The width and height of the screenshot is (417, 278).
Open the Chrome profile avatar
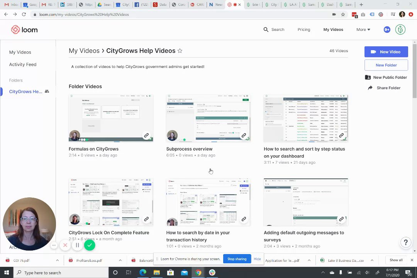tap(402, 14)
